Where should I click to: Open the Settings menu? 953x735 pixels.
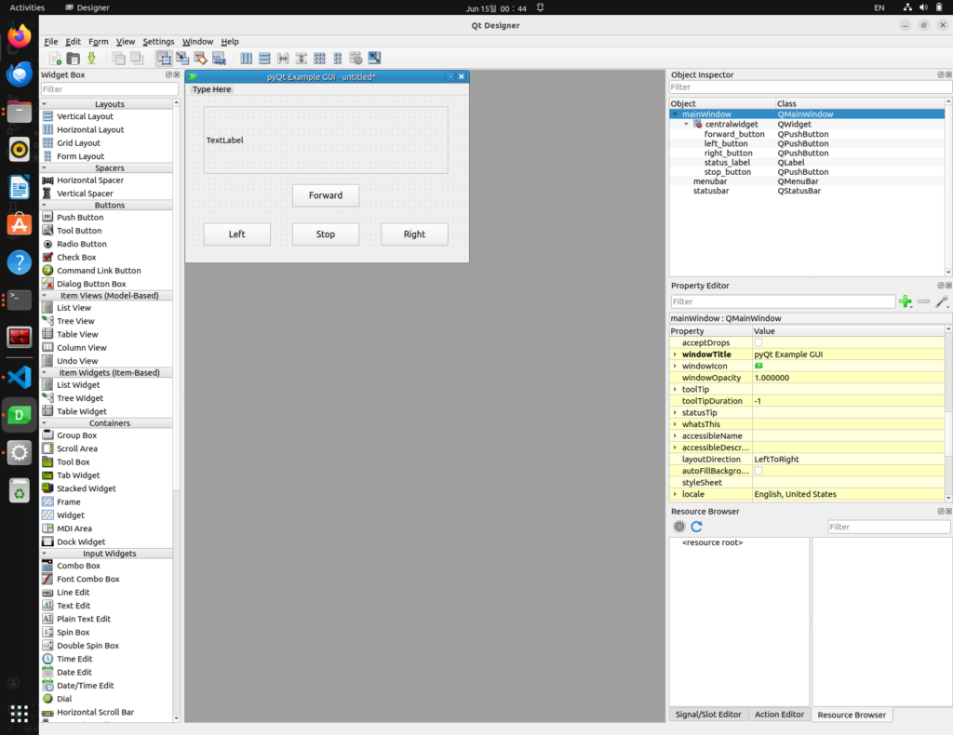158,41
